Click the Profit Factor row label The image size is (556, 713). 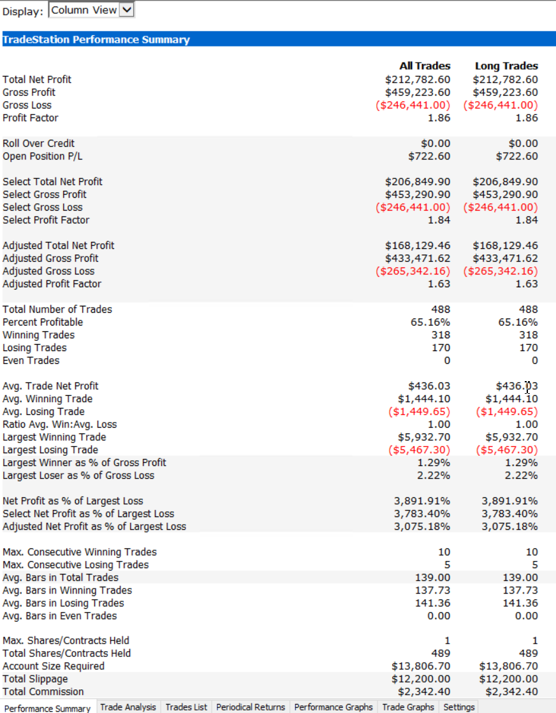coord(31,118)
